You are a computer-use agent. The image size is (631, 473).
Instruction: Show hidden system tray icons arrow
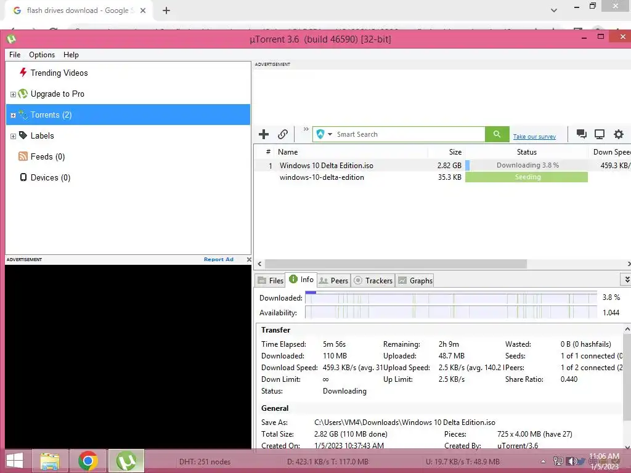[543, 462]
